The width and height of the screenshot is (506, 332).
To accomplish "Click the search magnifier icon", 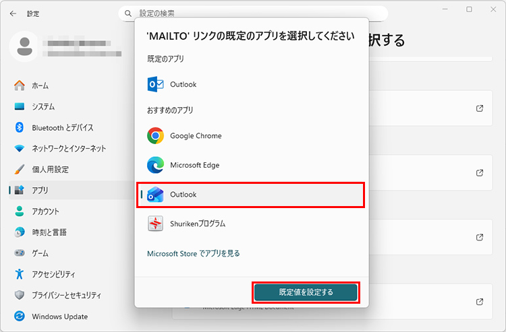I will [128, 13].
